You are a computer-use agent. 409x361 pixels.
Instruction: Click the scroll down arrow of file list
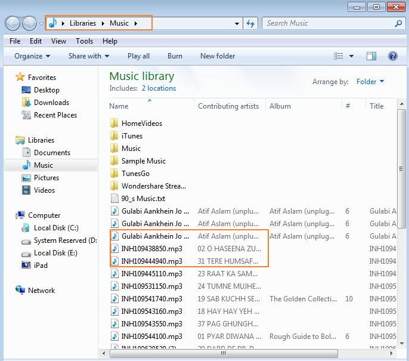[402, 344]
